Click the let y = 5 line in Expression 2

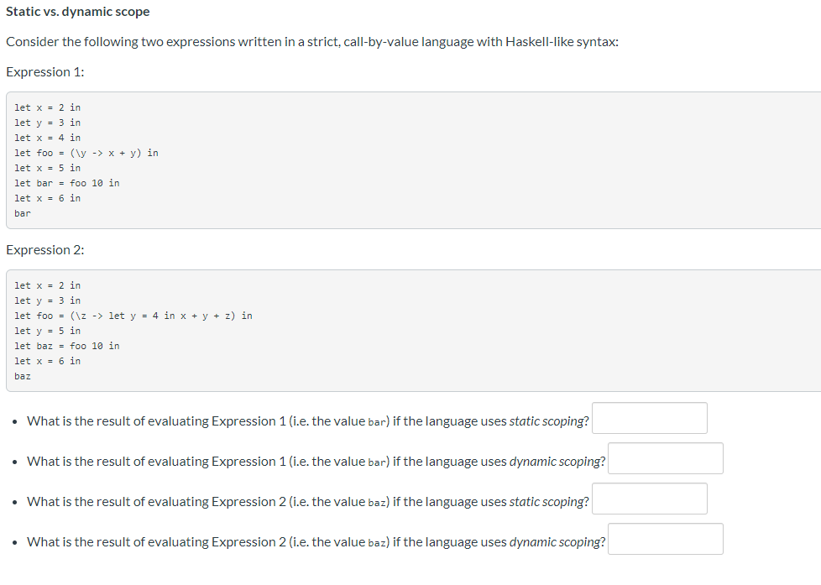[x=48, y=330]
